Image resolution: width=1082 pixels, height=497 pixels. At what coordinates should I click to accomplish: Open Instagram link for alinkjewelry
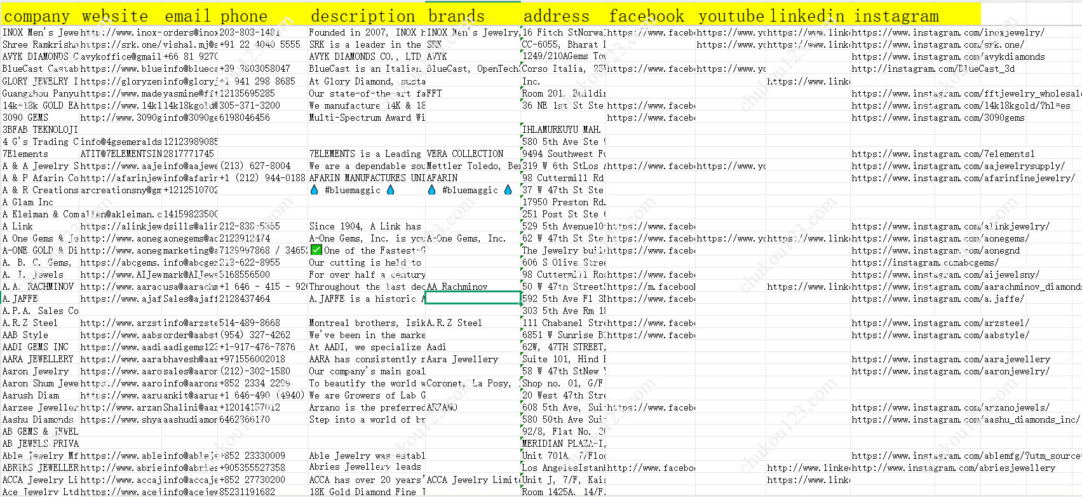[x=950, y=226]
